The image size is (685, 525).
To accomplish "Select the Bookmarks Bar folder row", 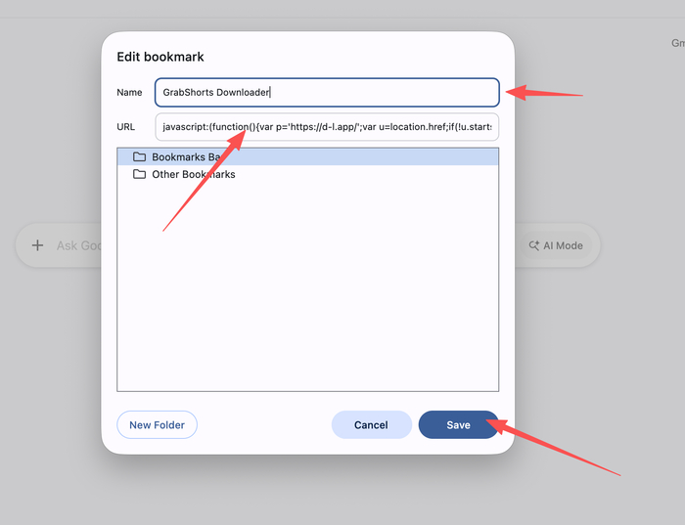I will pos(307,156).
